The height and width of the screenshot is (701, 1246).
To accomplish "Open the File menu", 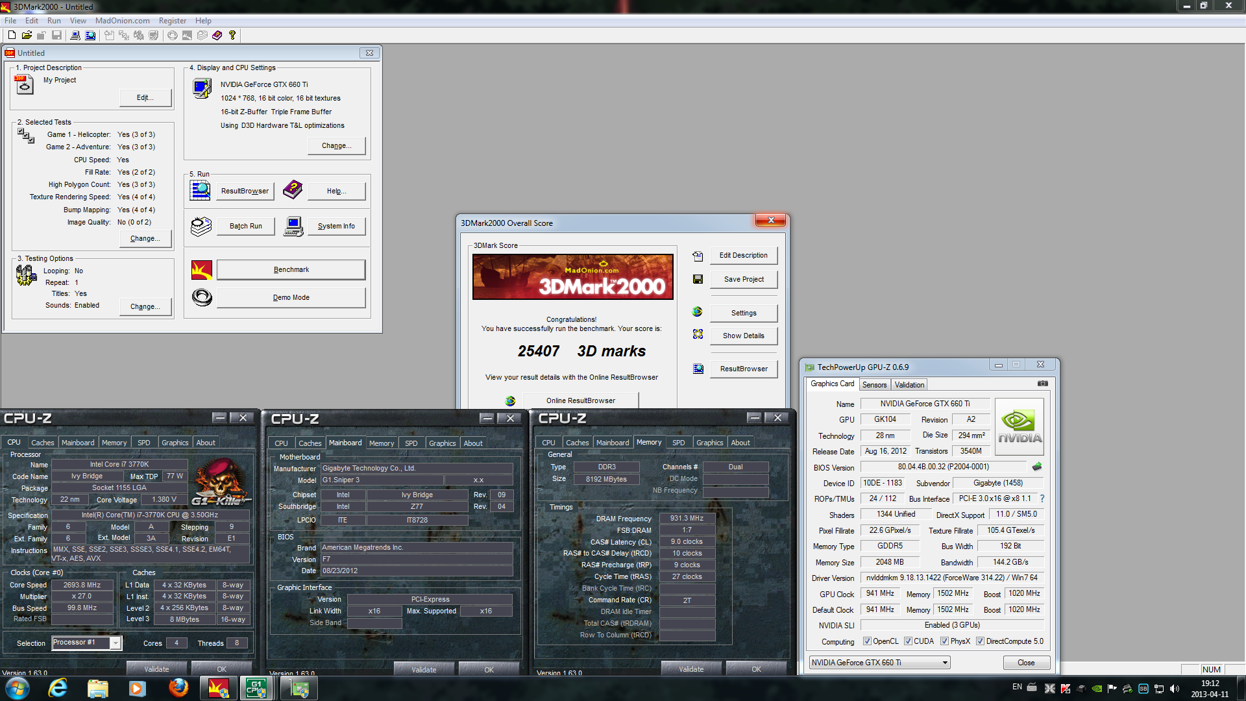I will [10, 21].
